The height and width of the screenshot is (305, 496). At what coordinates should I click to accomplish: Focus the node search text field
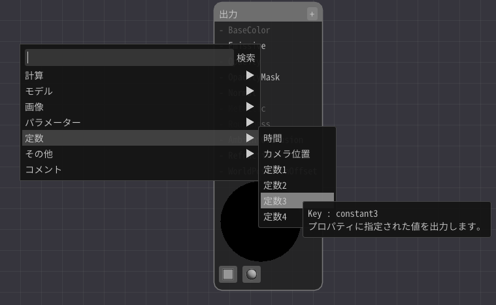(x=129, y=57)
